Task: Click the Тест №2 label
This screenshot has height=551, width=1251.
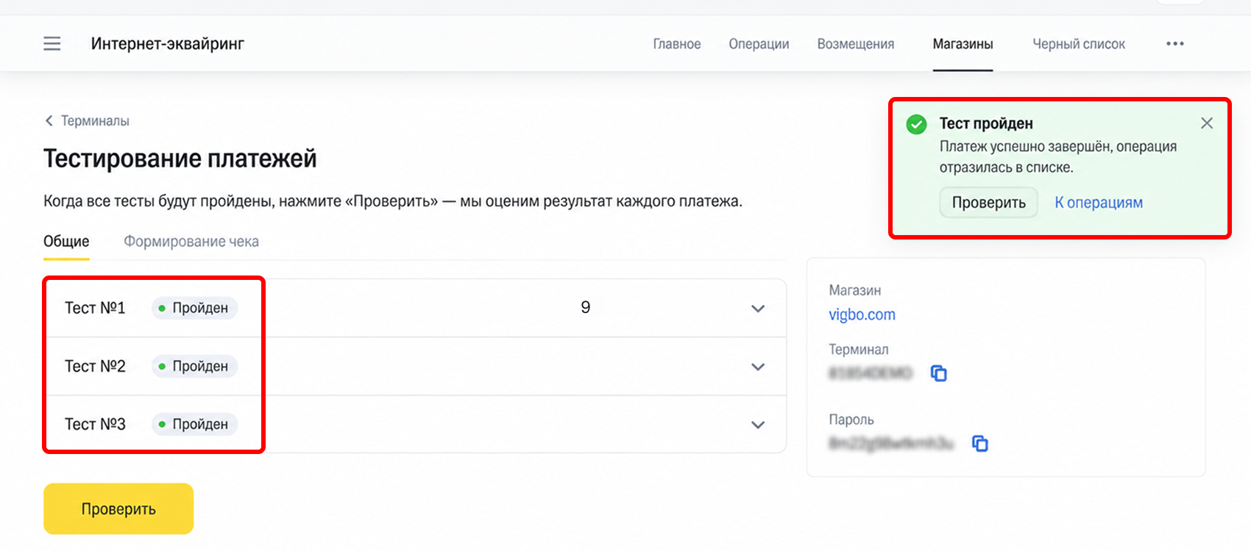Action: (95, 366)
